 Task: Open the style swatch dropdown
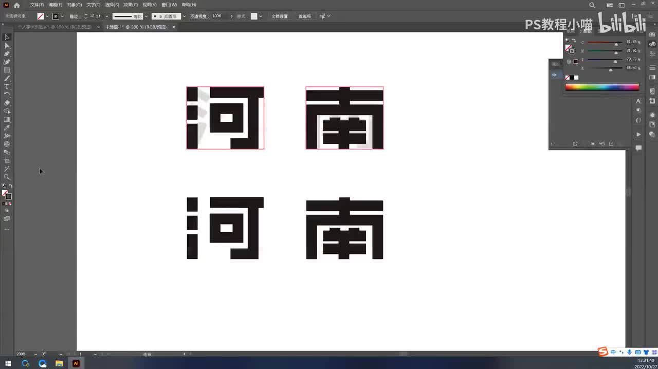tap(260, 16)
